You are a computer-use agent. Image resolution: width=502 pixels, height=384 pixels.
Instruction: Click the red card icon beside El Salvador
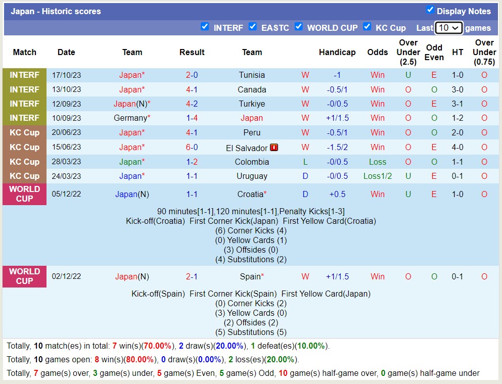pos(275,148)
